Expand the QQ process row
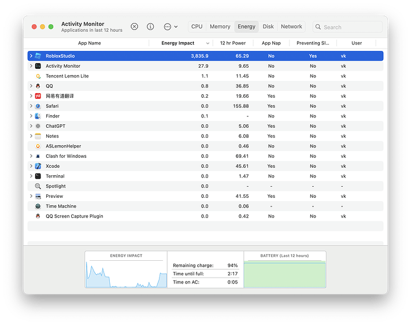Image resolution: width=411 pixels, height=325 pixels. click(x=31, y=86)
